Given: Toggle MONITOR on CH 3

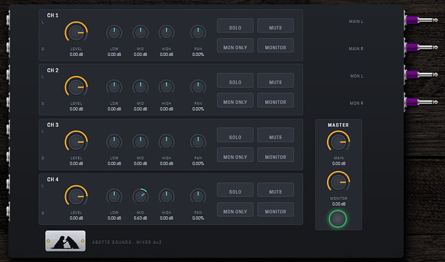Looking at the screenshot, I should tap(275, 155).
